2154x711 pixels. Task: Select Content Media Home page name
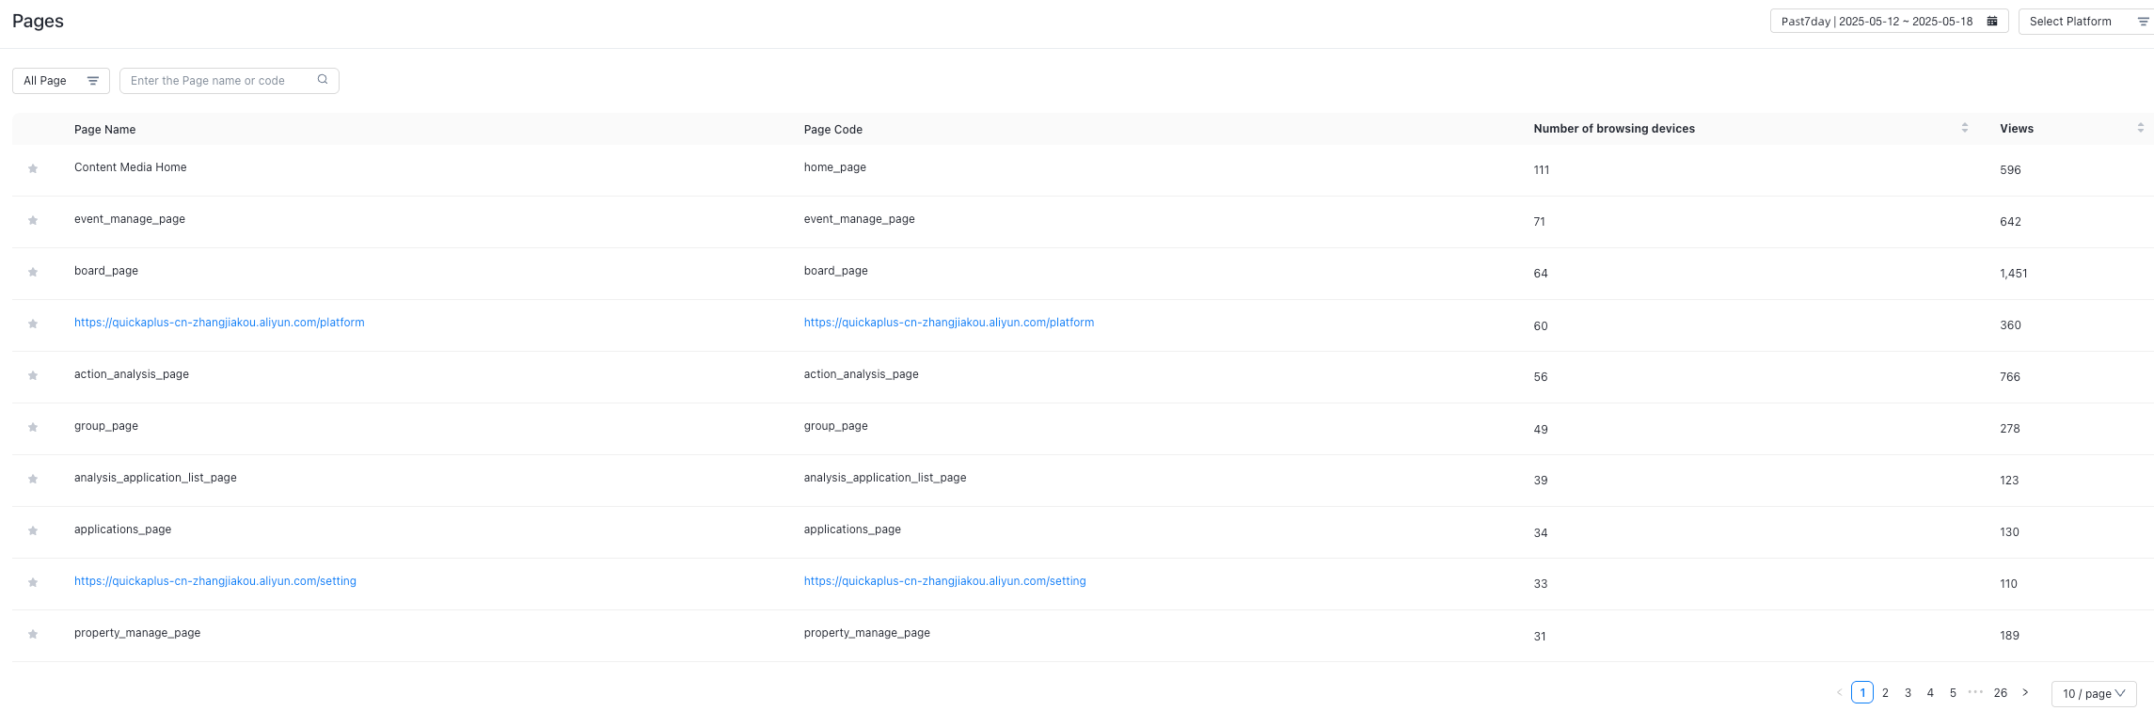131,167
